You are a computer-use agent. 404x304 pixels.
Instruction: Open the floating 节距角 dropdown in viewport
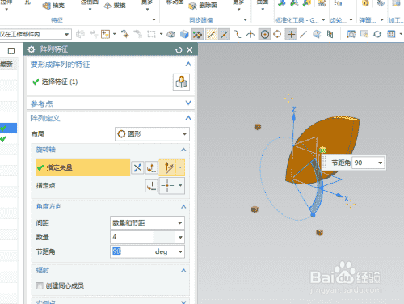[x=380, y=163]
